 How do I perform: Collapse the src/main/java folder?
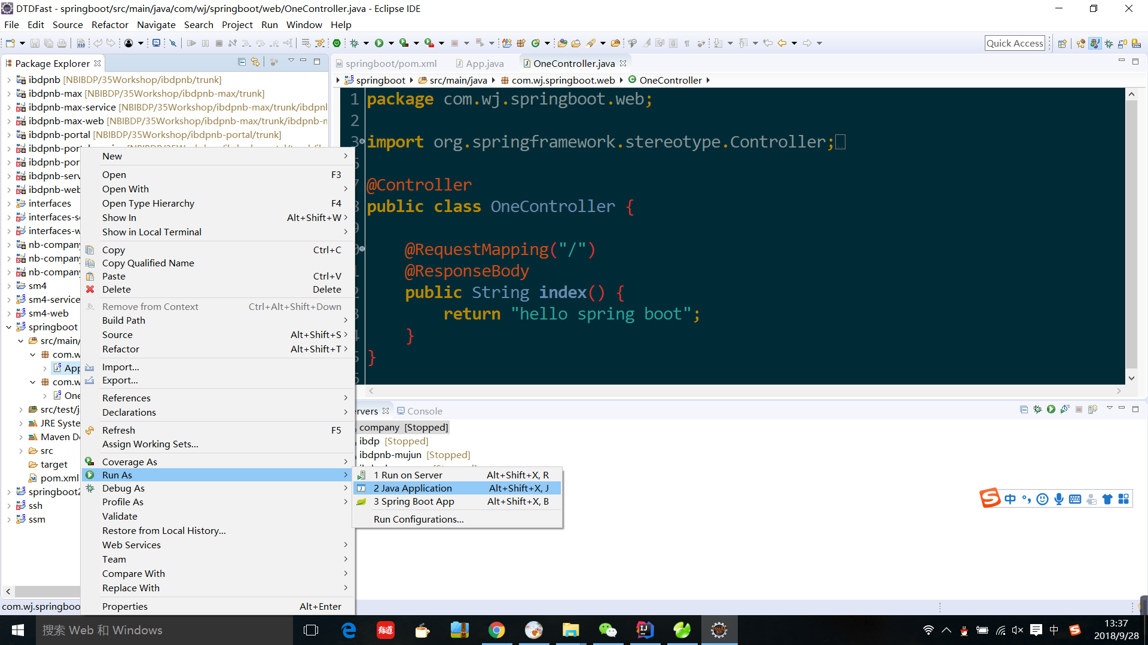[21, 341]
